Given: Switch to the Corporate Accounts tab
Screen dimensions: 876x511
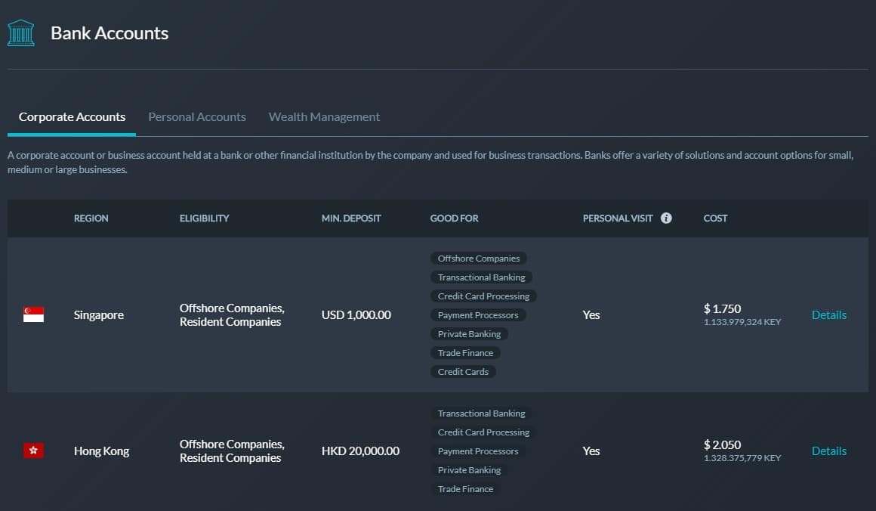Looking at the screenshot, I should (x=72, y=117).
